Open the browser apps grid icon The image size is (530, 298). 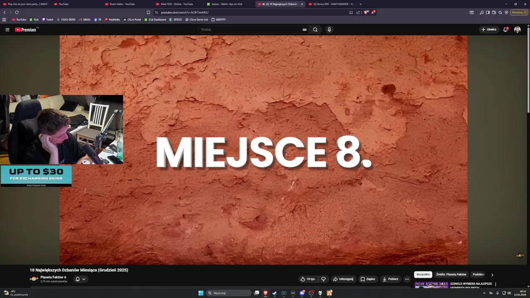click(x=4, y=19)
